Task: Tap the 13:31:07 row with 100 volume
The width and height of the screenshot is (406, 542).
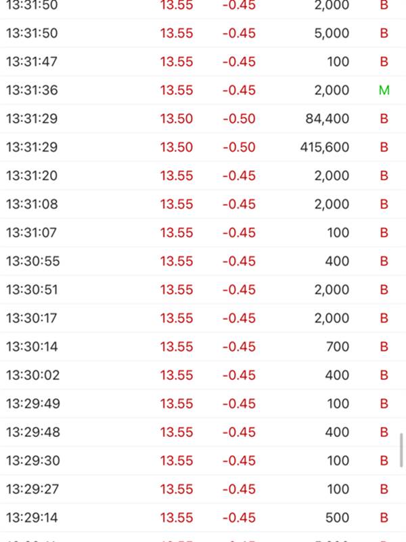Action: pos(203,232)
